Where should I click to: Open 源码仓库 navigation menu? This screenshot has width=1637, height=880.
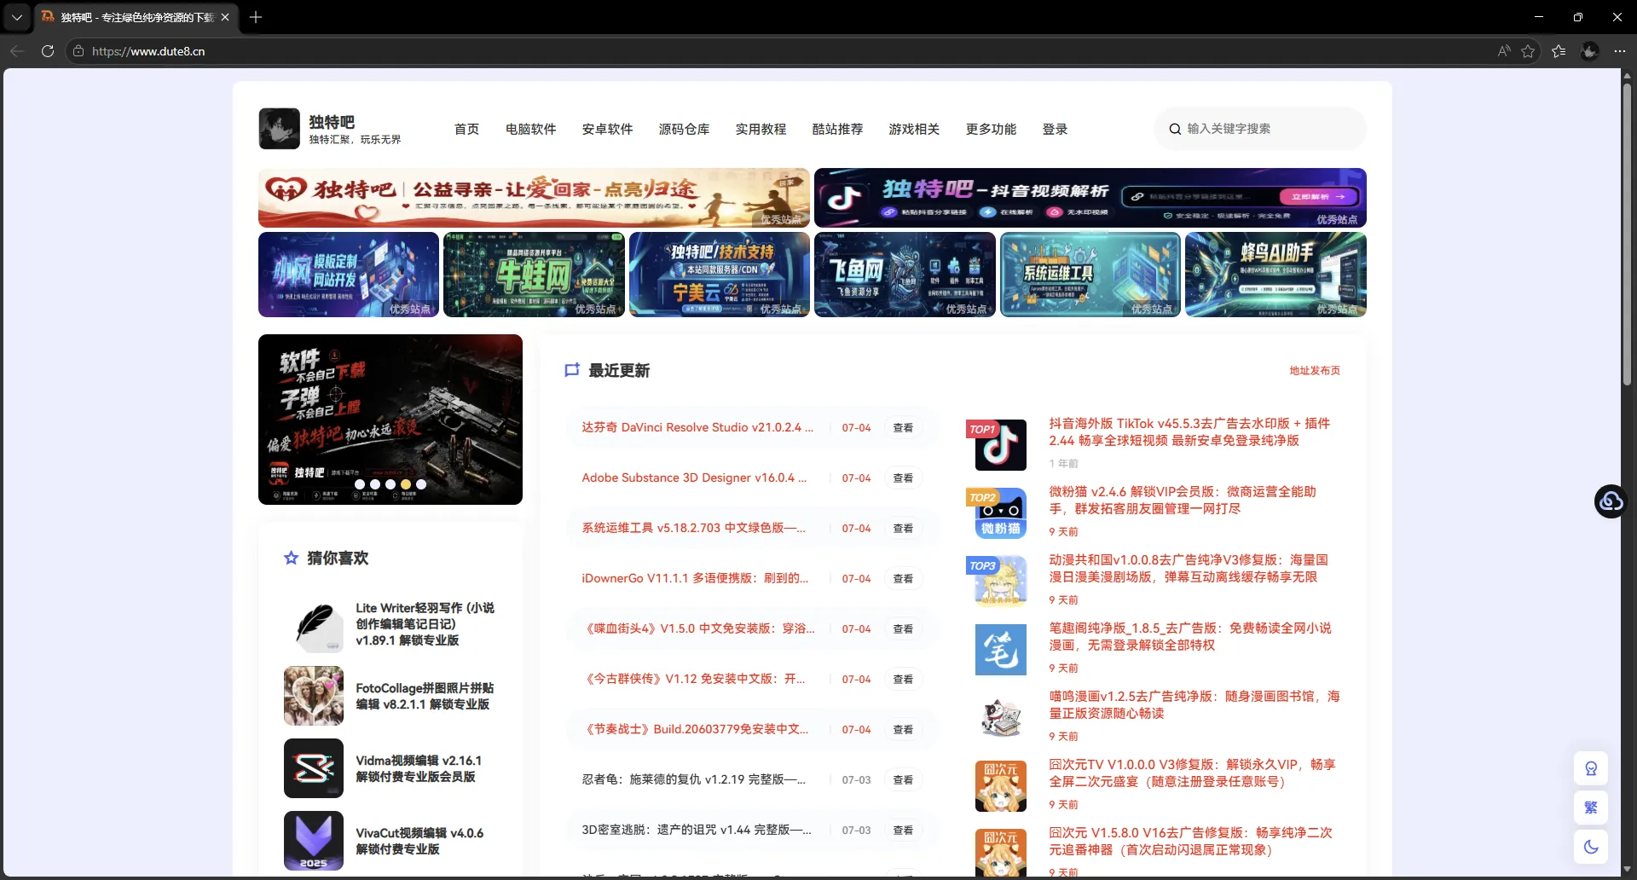(x=684, y=129)
